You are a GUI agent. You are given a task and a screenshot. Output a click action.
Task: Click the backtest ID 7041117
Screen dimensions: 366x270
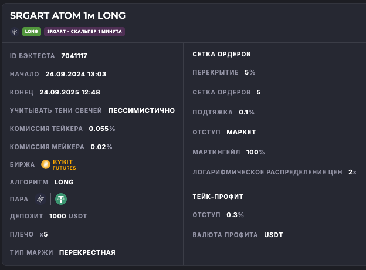74,56
